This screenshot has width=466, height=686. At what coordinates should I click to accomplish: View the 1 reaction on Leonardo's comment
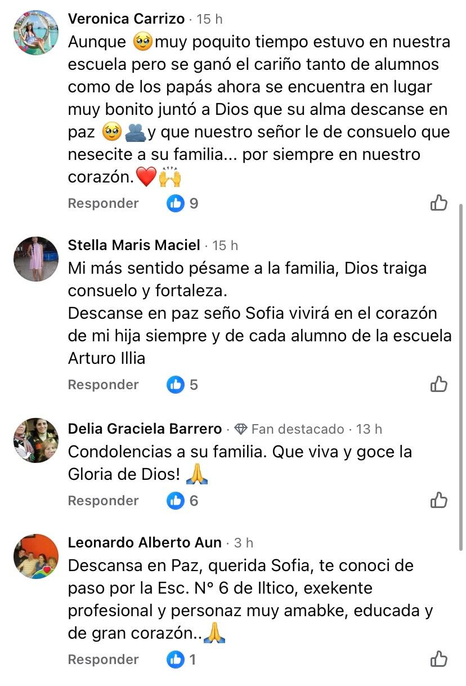182,660
